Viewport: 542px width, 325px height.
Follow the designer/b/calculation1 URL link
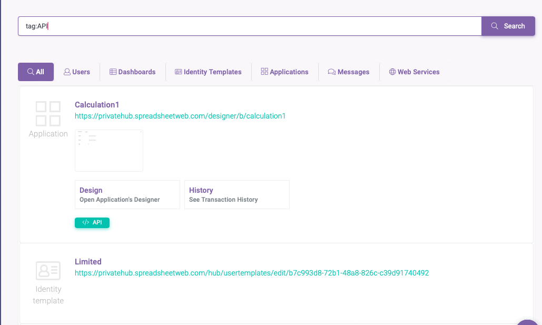coord(180,116)
